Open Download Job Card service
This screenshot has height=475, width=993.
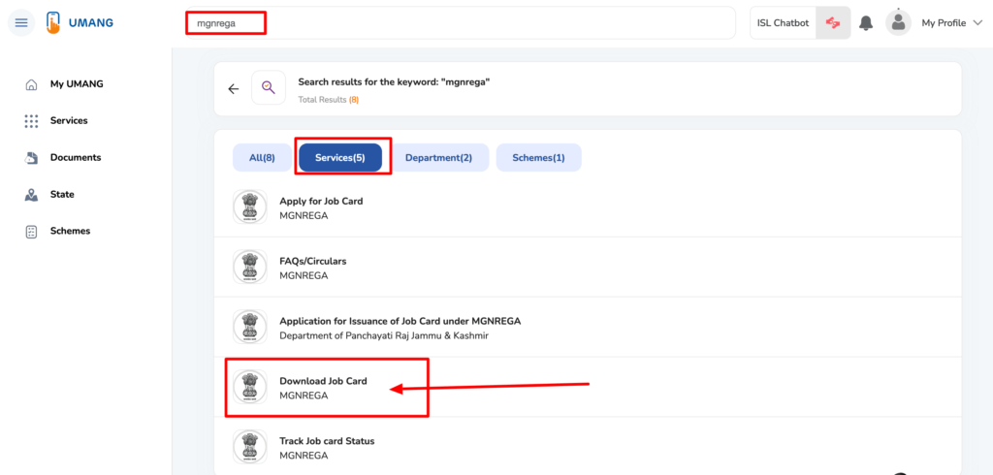click(x=587, y=387)
